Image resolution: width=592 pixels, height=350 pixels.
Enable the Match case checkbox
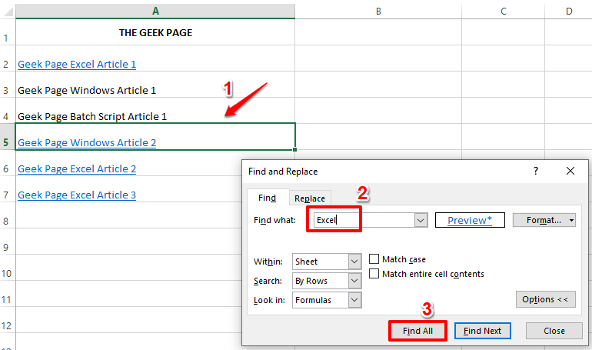click(374, 260)
